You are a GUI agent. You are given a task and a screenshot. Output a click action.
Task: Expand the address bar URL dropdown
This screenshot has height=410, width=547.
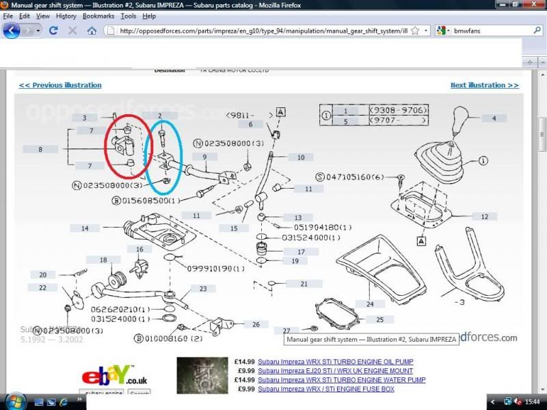[x=426, y=31]
